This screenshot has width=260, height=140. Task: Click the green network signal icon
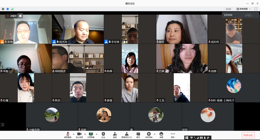click(x=12, y=9)
